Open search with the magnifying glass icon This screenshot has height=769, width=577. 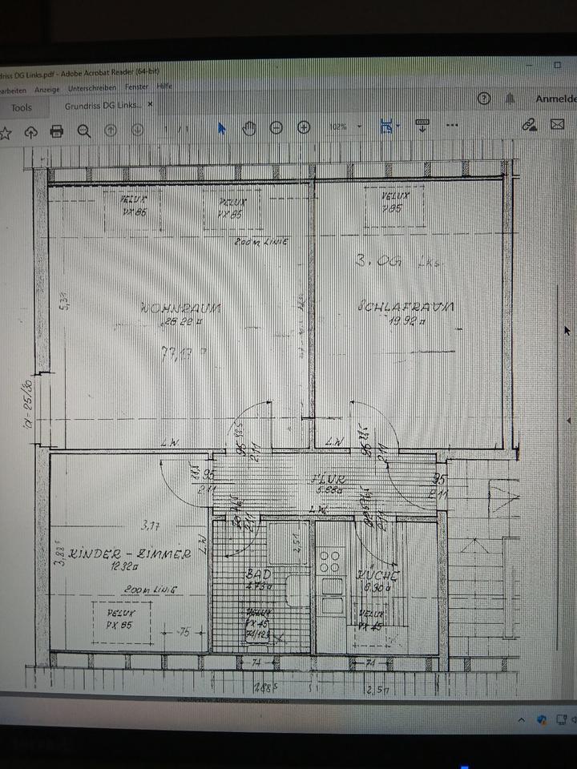pyautogui.click(x=83, y=131)
